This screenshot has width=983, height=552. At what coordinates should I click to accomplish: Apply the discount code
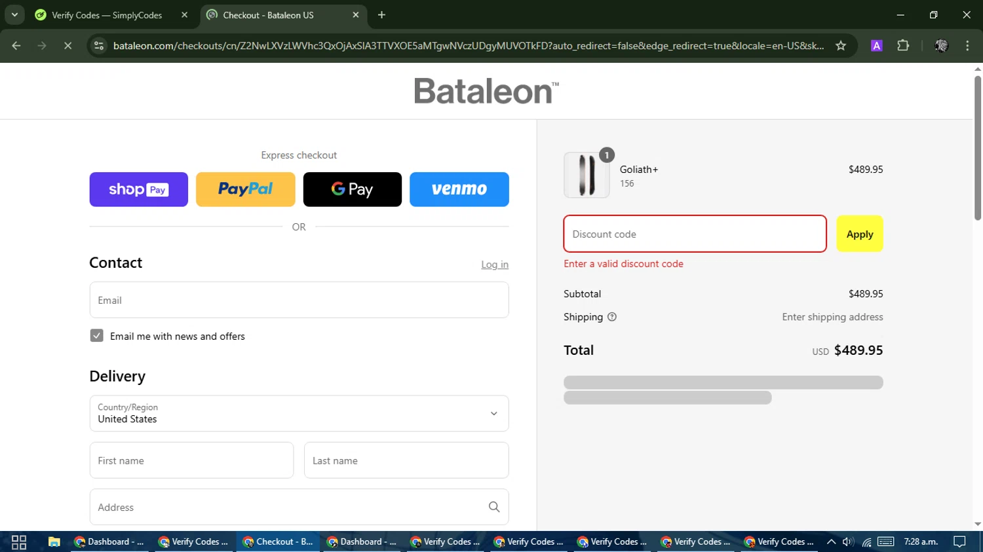click(860, 234)
